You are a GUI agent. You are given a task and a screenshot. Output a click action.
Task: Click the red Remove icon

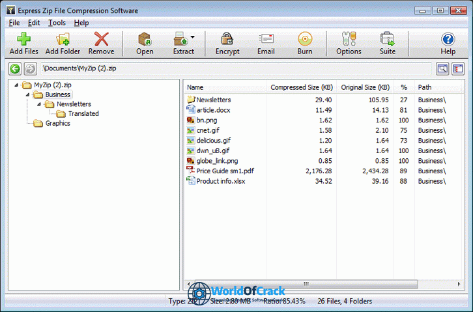(x=102, y=39)
